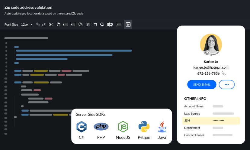The image size is (250, 150).
Task: Click the phone icon beside 672-156-7836
Action: tap(223, 73)
